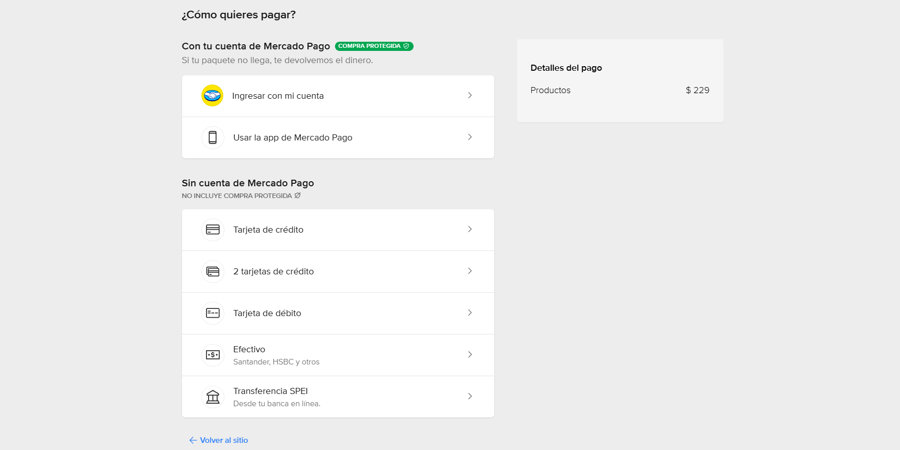This screenshot has height=450, width=900.
Task: Select Ingresar con mi cuenta option
Action: (x=278, y=96)
